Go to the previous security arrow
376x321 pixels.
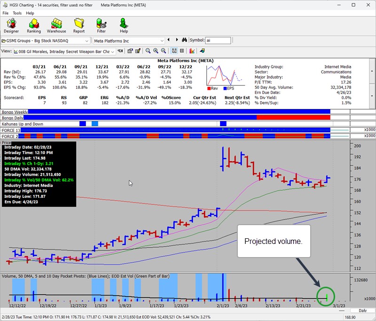pyautogui.click(x=169, y=41)
